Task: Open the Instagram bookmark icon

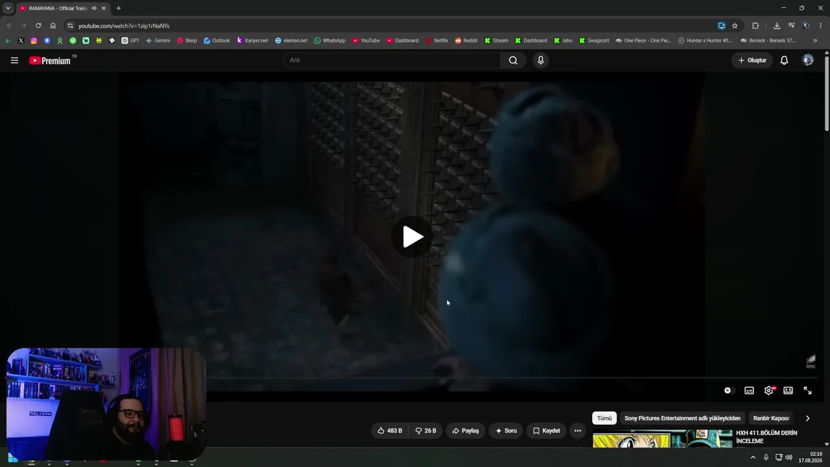Action: click(34, 40)
